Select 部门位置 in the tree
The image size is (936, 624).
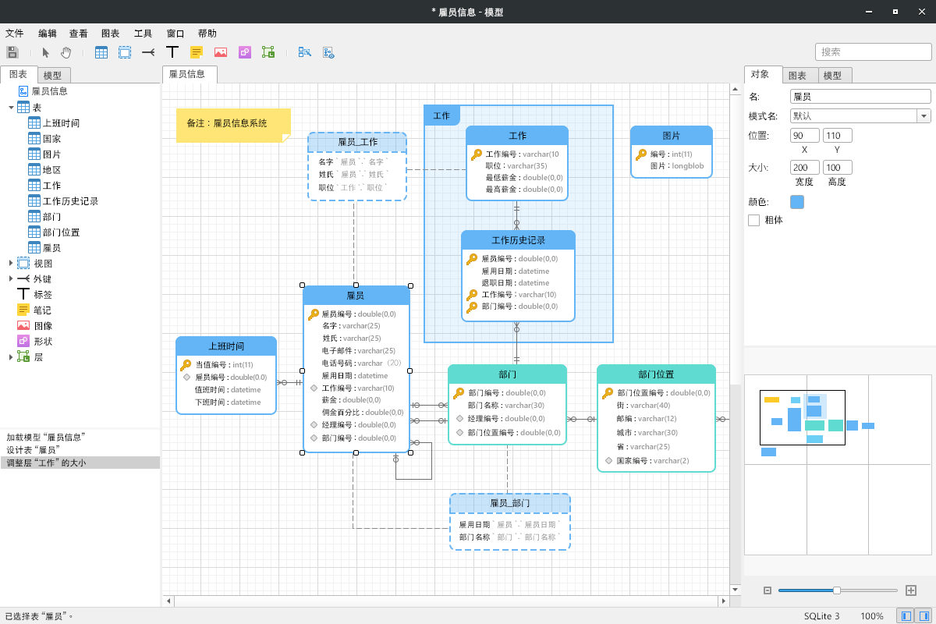pyautogui.click(x=61, y=232)
